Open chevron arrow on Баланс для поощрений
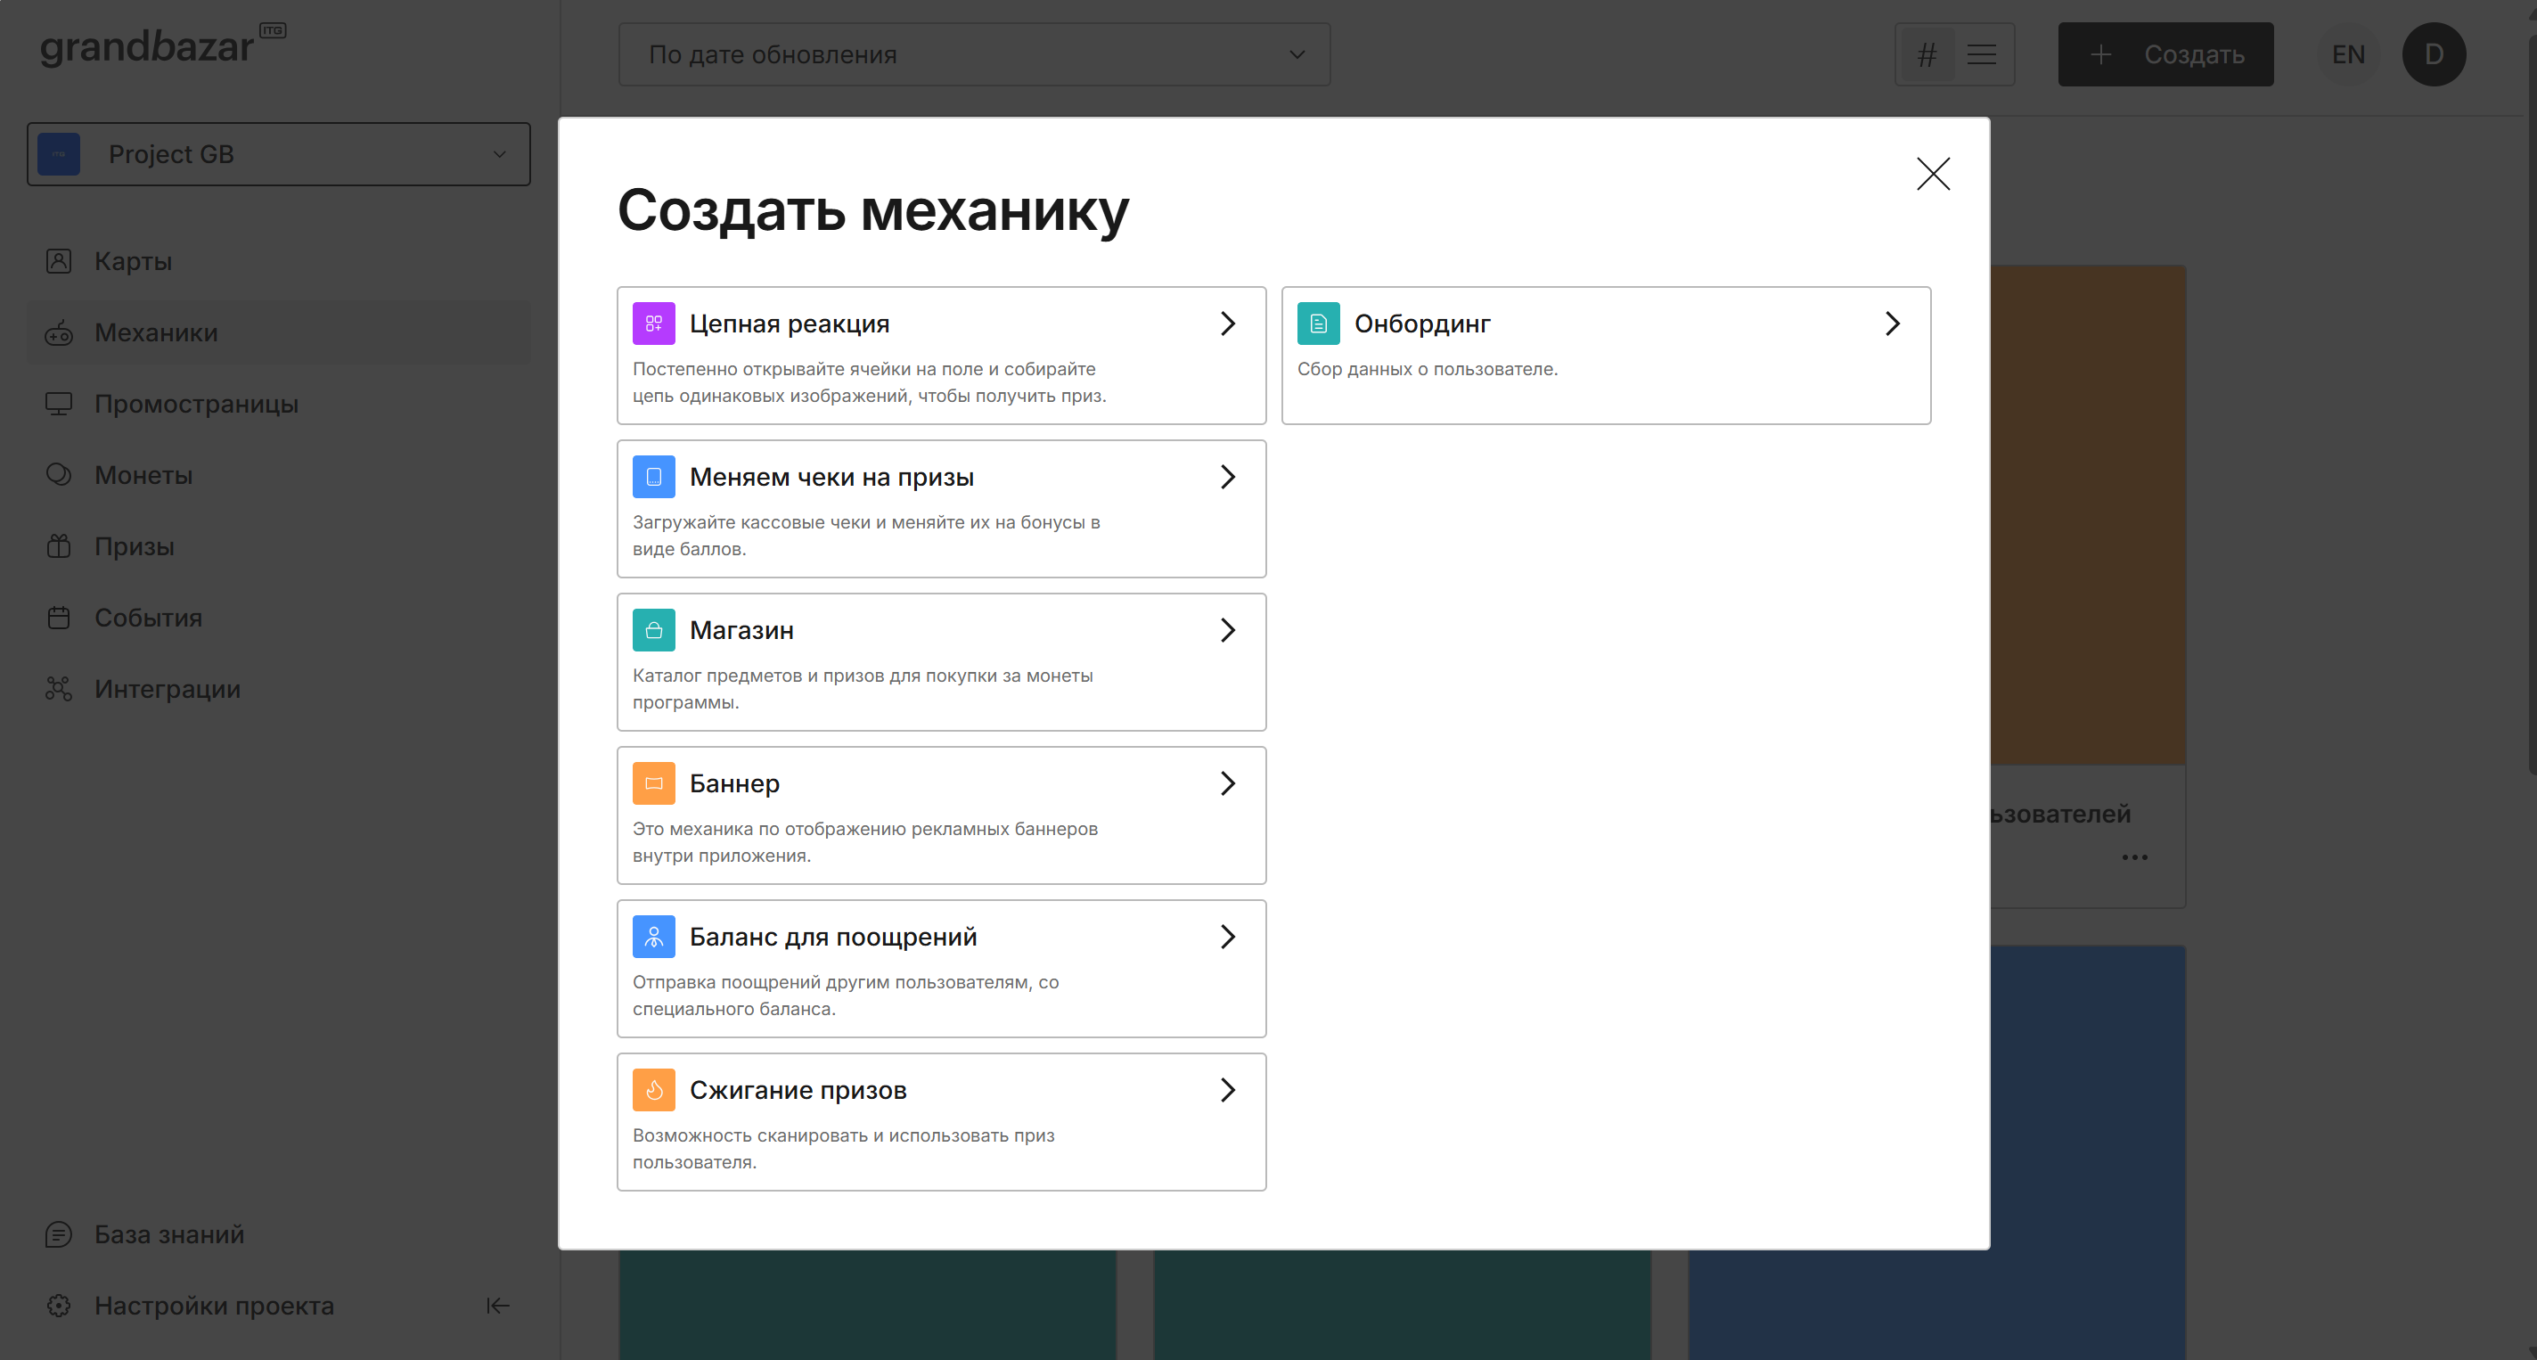This screenshot has width=2537, height=1360. pos(1227,937)
